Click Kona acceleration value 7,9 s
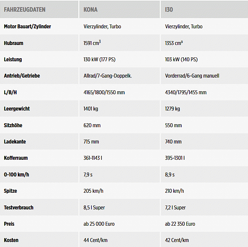This screenshot has height=247, width=248. (x=88, y=175)
